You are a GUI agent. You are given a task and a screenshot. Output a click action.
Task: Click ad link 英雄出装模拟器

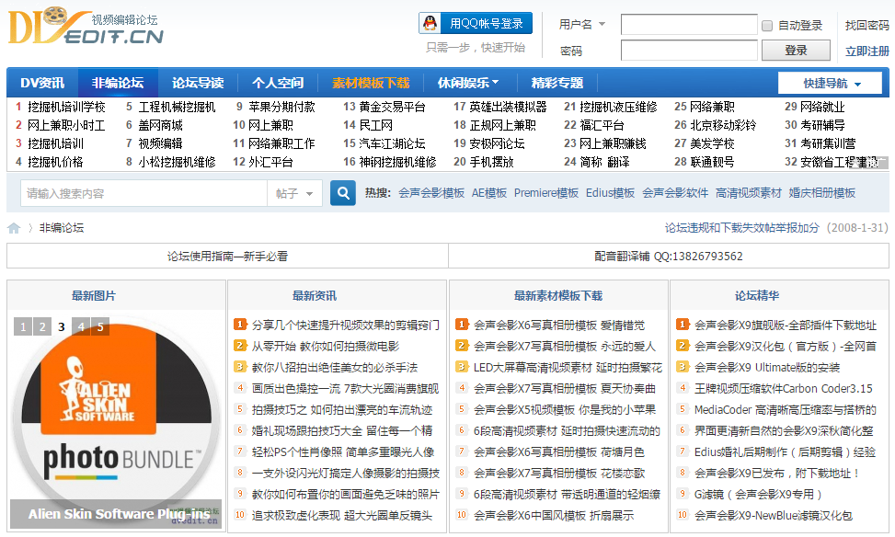coord(508,107)
